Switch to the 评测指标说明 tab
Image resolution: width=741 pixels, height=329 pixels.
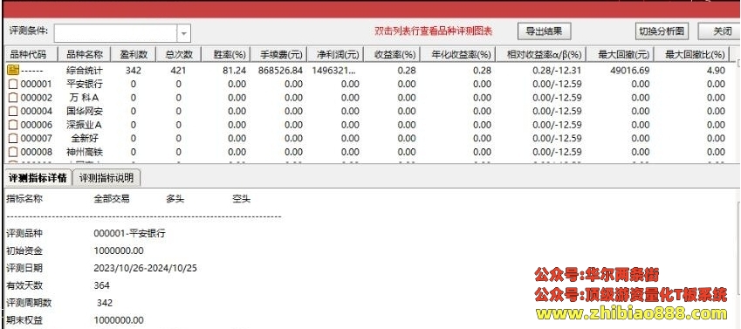click(x=106, y=178)
